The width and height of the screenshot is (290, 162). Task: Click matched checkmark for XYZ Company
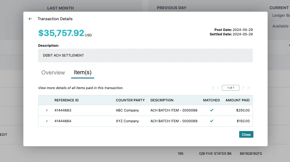coord(211,121)
